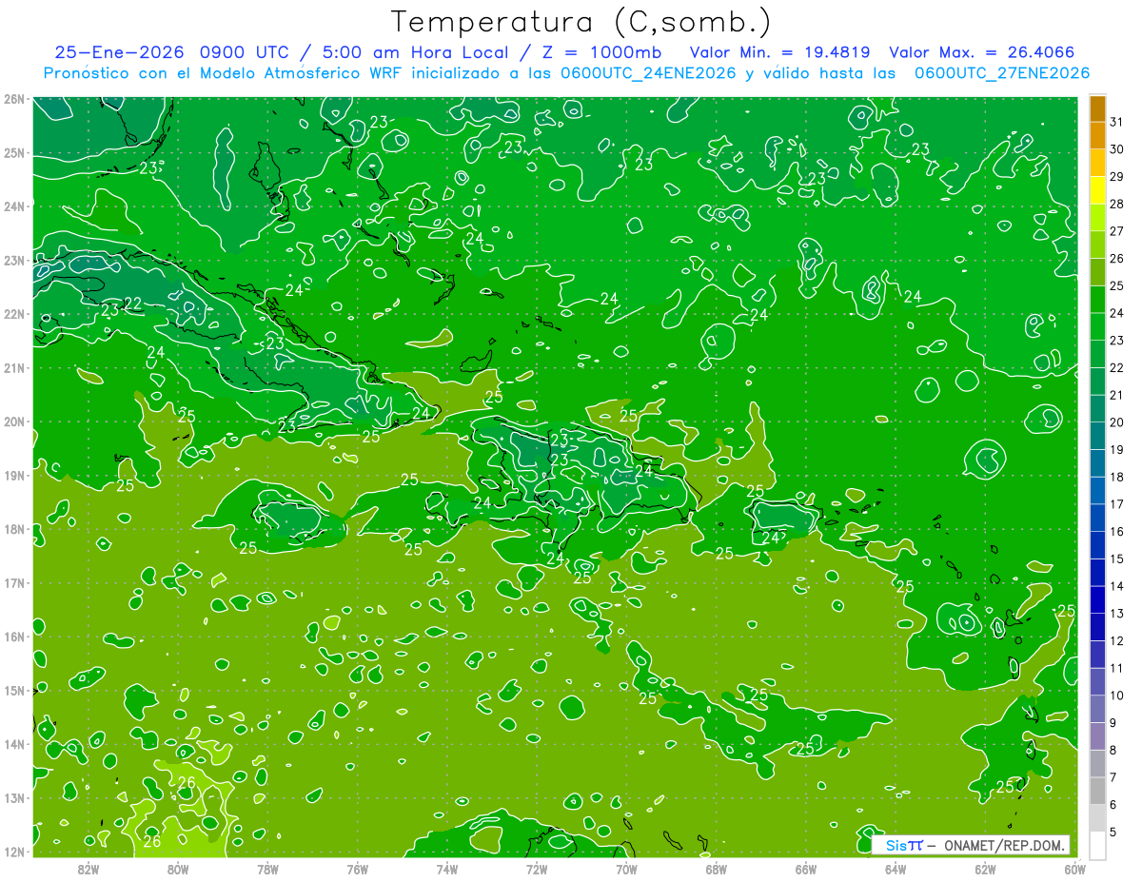Click longitude axis label '78W'

click(267, 869)
